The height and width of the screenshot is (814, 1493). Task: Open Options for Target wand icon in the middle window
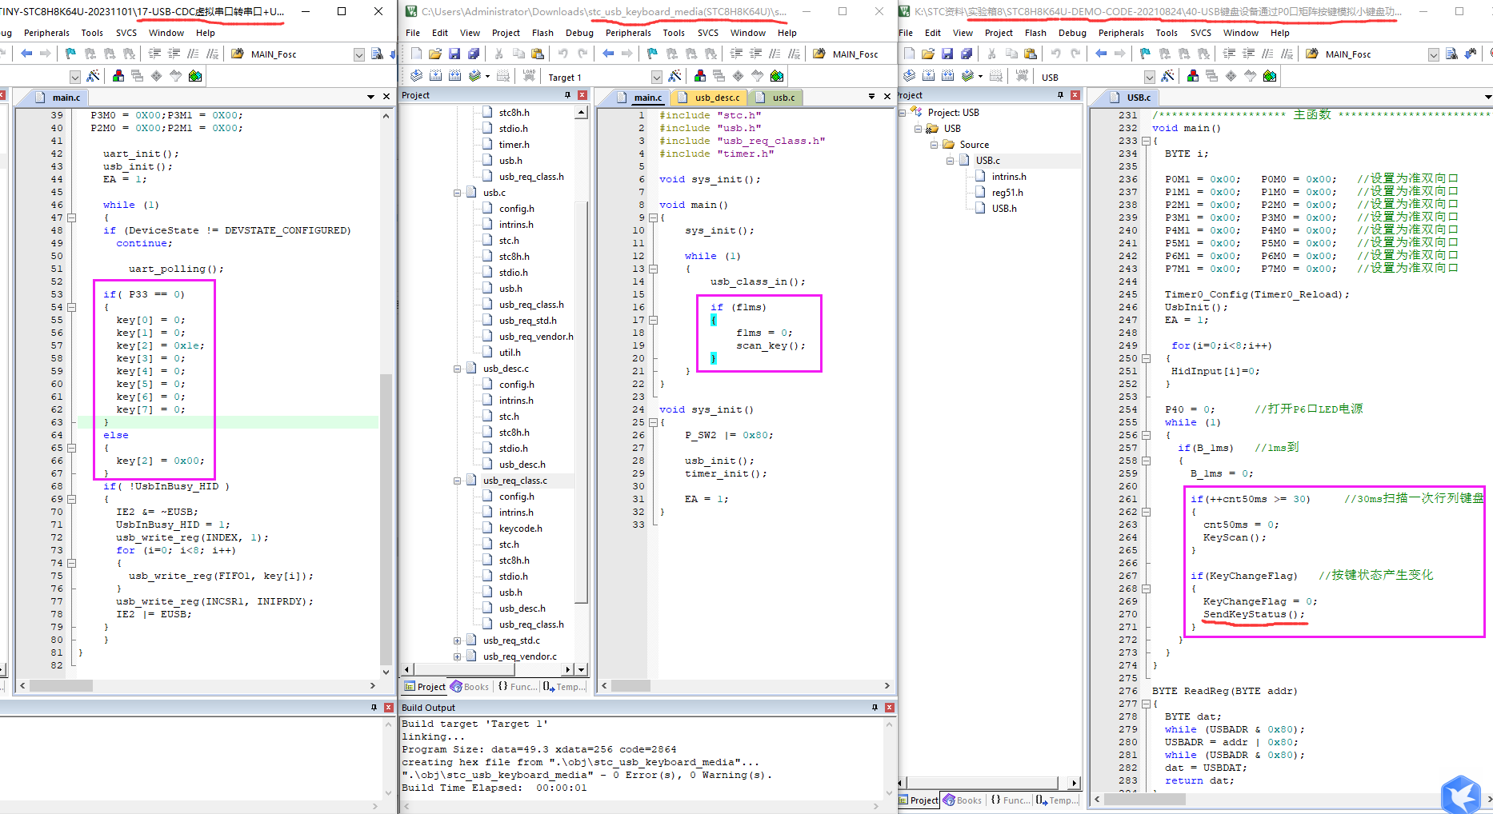pos(675,76)
